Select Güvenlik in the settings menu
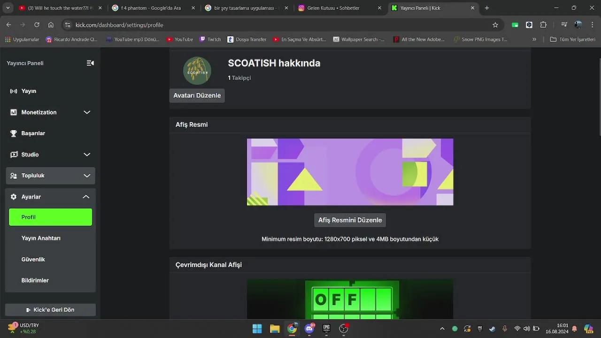The image size is (601, 338). [x=33, y=259]
